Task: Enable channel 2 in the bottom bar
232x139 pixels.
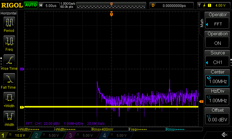Action: click(47, 135)
